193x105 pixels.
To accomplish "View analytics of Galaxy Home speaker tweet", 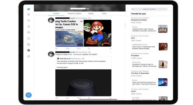I will coord(110,98).
